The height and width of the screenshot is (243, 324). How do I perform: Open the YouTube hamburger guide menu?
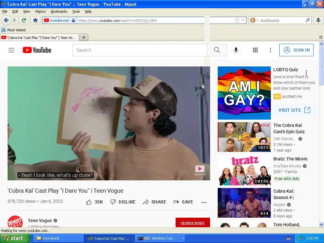tap(11, 50)
